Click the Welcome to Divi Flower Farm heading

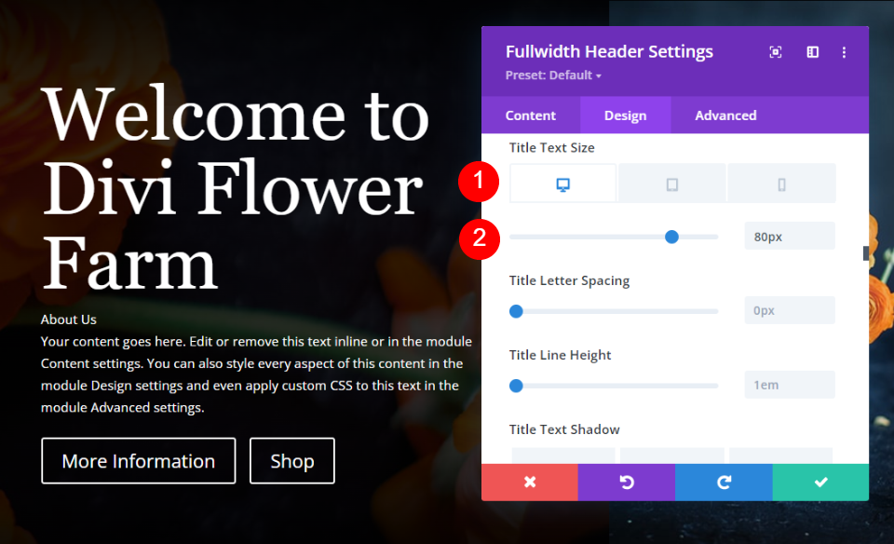pos(236,188)
